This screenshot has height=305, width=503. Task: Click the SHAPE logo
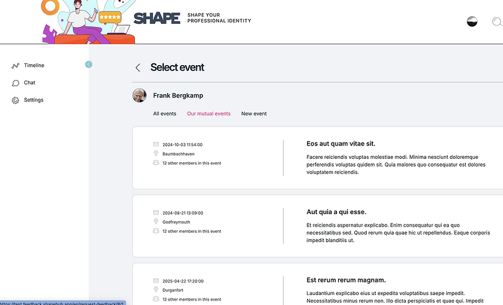coord(157,19)
